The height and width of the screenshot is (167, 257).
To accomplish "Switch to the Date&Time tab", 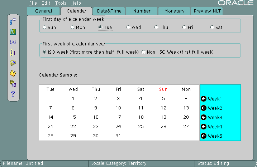I will pyautogui.click(x=109, y=11).
